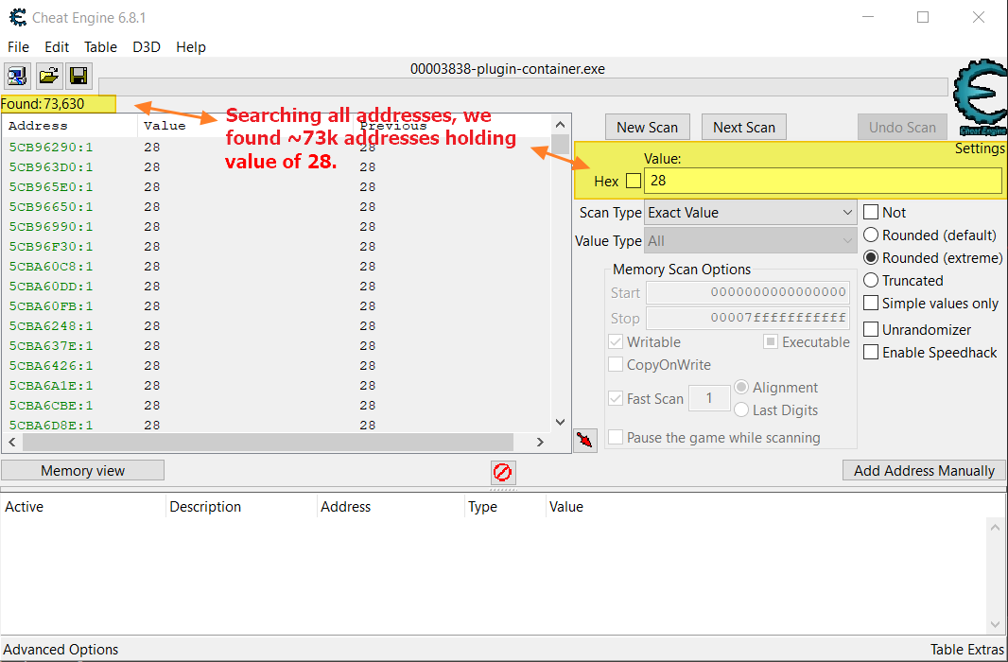This screenshot has width=1008, height=662.
Task: Click the open folder load table icon
Action: (x=48, y=76)
